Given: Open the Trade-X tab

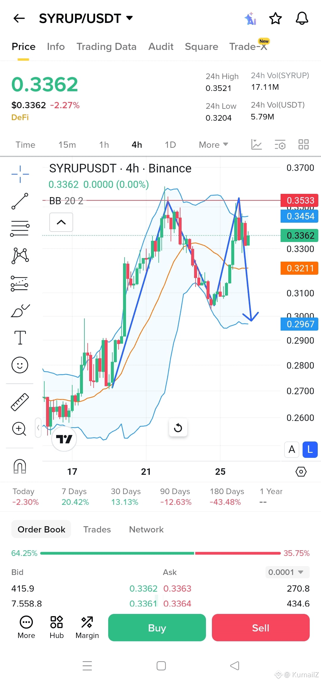Looking at the screenshot, I should tap(248, 47).
